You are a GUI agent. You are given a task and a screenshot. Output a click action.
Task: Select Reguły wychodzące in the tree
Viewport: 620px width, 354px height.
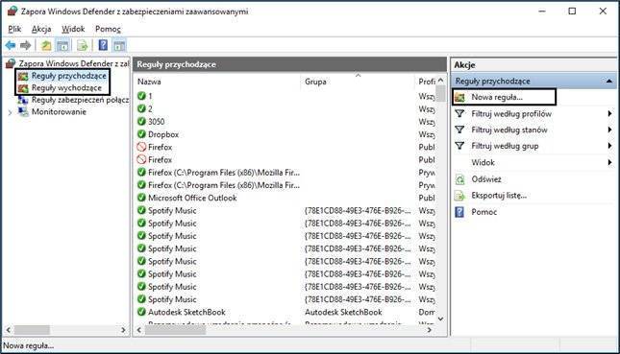(x=66, y=88)
